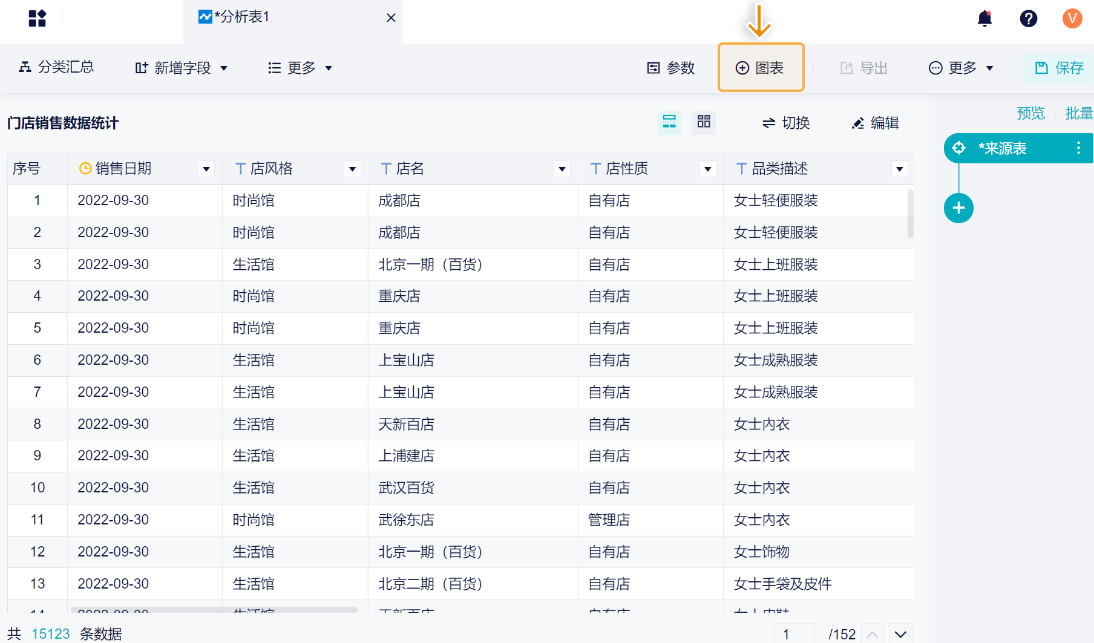
Task: Click the 品类描述 text type icon
Action: point(741,169)
